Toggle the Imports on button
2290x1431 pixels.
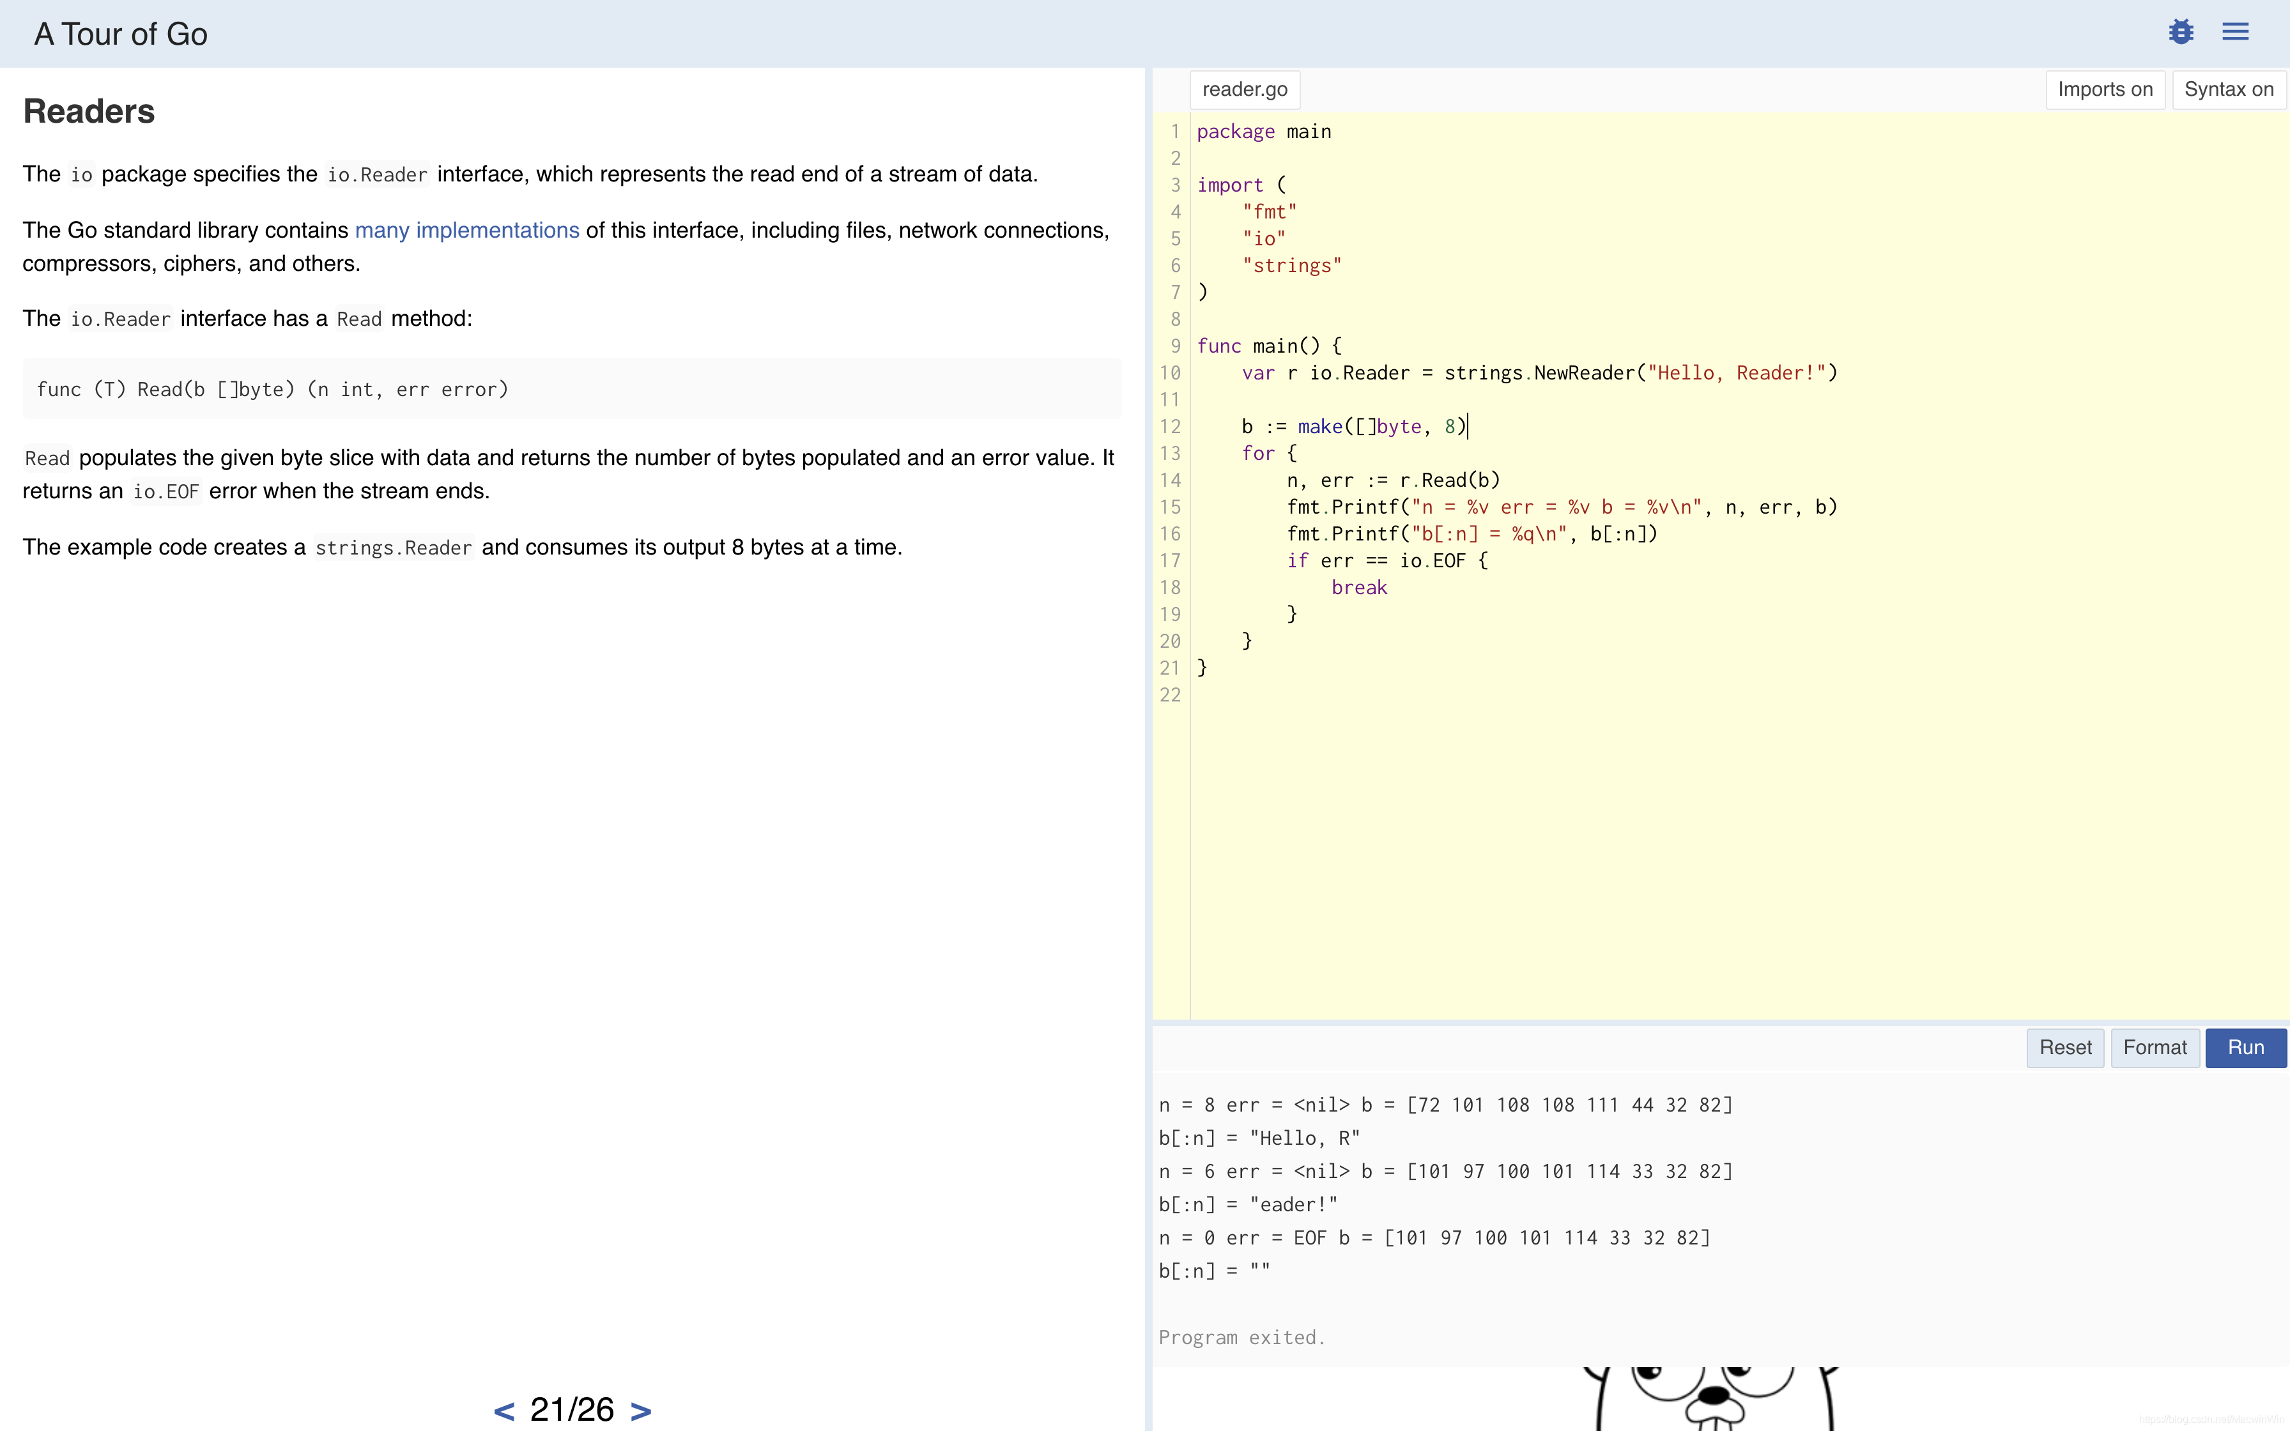click(2105, 90)
